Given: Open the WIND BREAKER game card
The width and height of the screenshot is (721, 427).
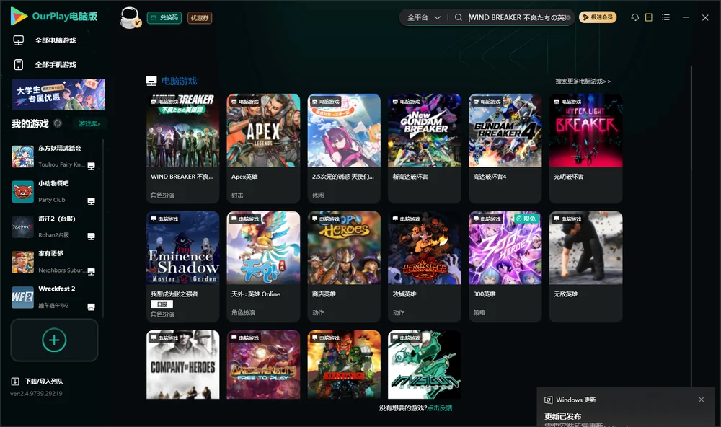Looking at the screenshot, I should 182,148.
